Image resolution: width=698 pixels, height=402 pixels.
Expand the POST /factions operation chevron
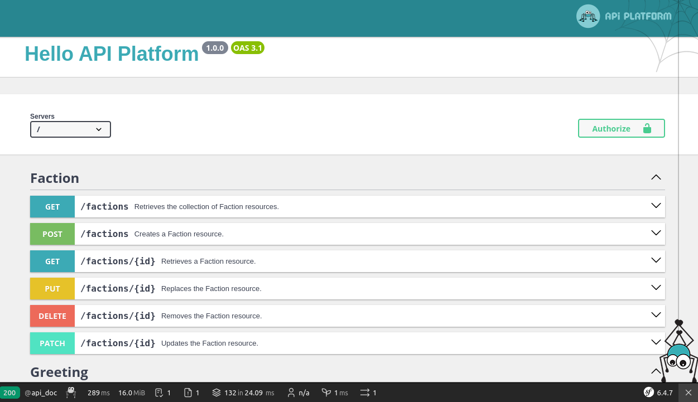tap(656, 233)
